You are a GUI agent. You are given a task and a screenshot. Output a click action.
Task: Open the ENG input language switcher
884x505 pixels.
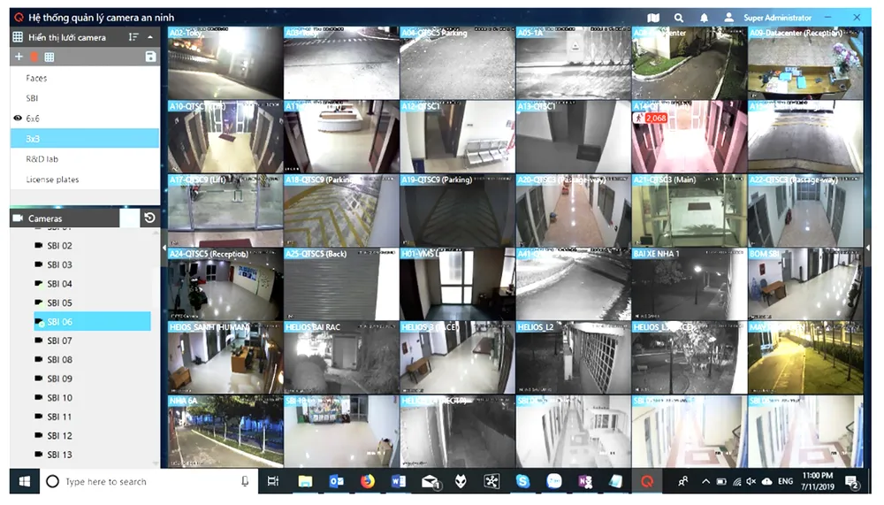[785, 481]
